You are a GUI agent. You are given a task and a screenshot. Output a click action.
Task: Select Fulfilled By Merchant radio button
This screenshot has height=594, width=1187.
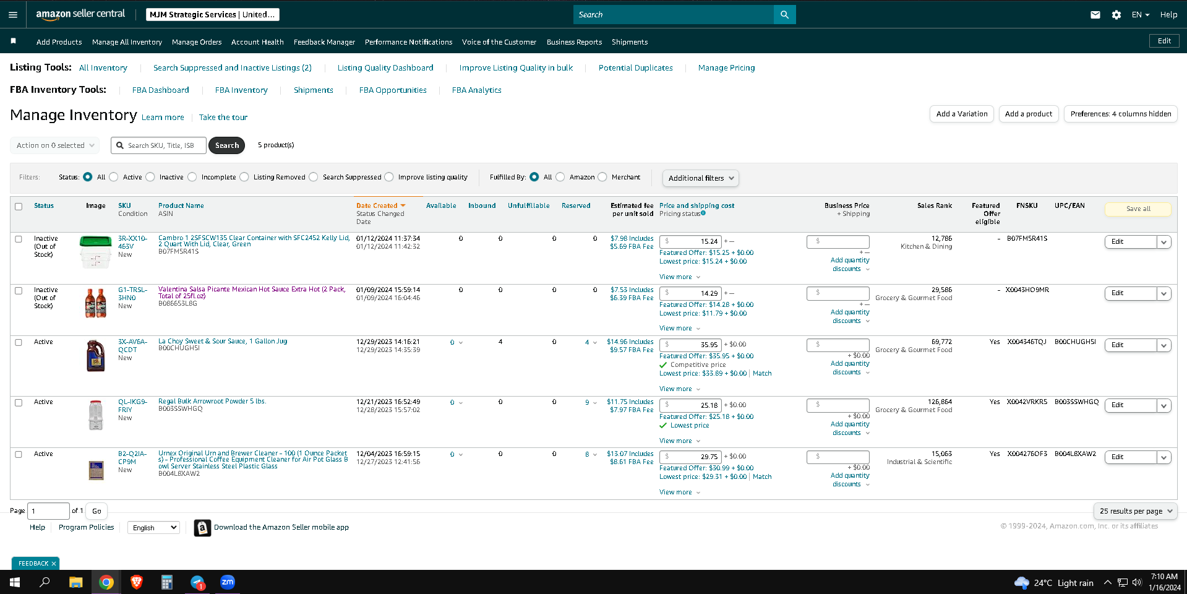tap(602, 177)
